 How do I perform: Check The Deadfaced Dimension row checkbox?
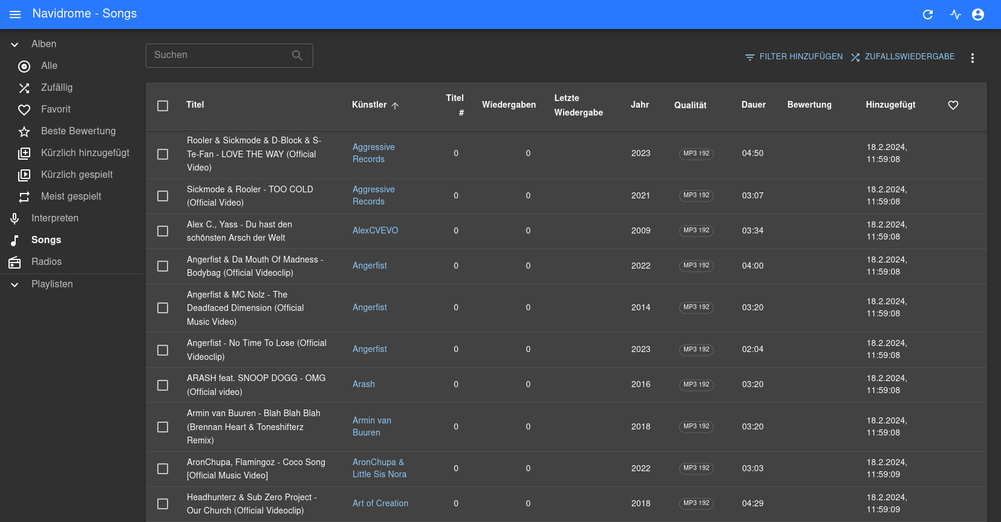click(163, 308)
